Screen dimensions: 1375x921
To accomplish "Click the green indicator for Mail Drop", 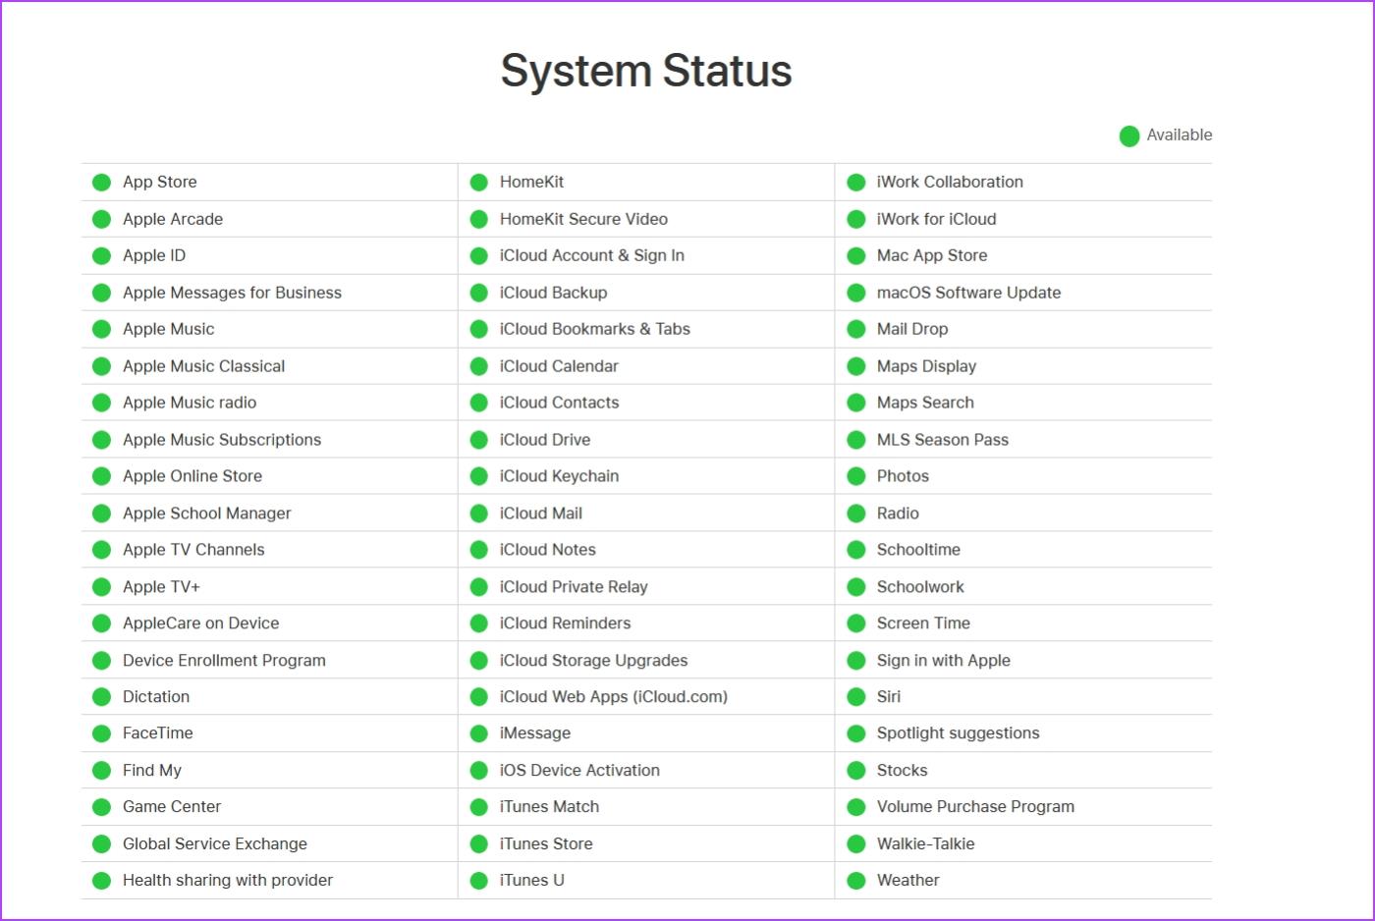I will click(x=855, y=330).
